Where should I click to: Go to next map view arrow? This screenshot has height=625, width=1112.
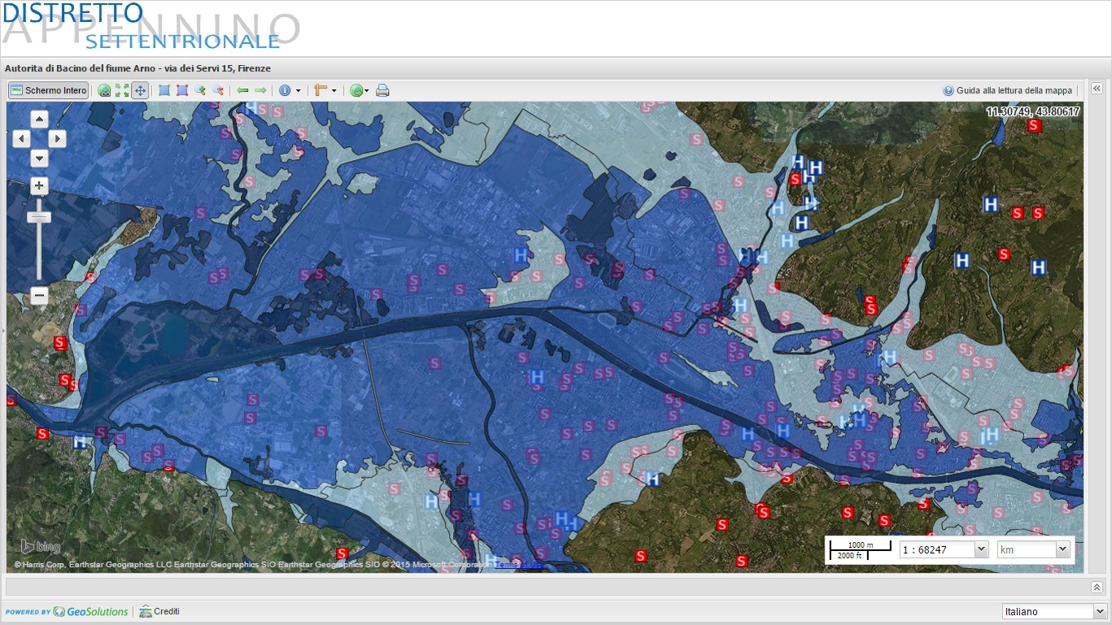click(260, 90)
